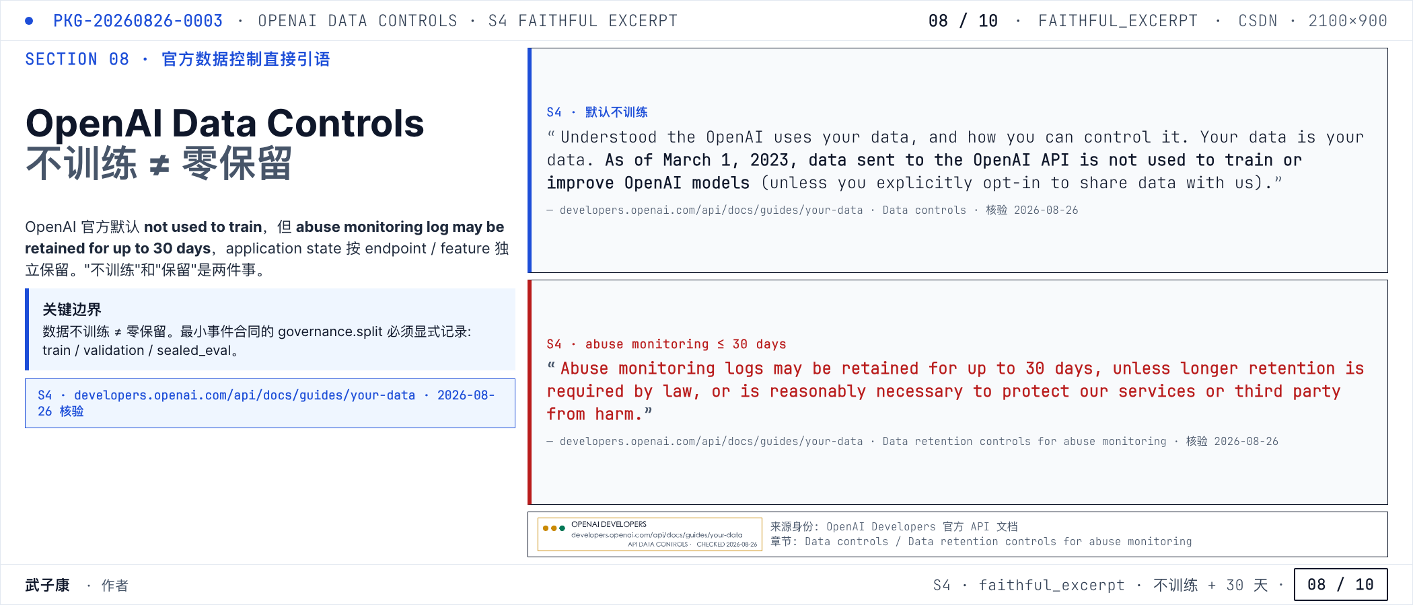Click the red 'Abuse monitoring logs may be retained' quote
The height and width of the screenshot is (605, 1413).
[x=955, y=391]
